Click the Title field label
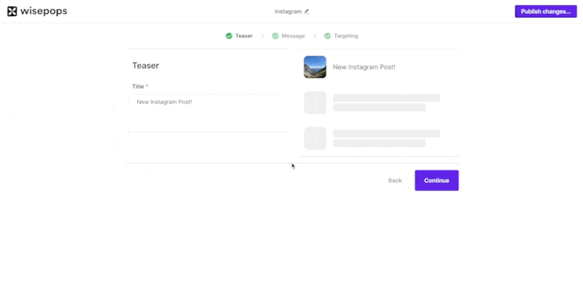The image size is (583, 300). tap(140, 87)
